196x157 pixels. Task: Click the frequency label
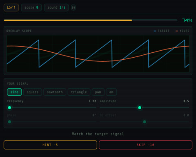(15, 101)
